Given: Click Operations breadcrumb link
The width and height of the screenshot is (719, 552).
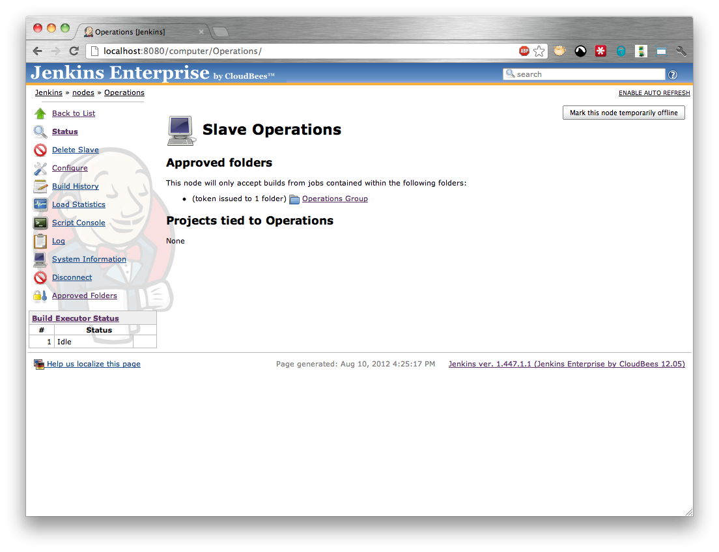Looking at the screenshot, I should pos(124,92).
